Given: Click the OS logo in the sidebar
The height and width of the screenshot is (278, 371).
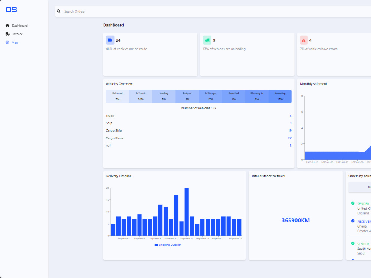Looking at the screenshot, I should coord(12,10).
